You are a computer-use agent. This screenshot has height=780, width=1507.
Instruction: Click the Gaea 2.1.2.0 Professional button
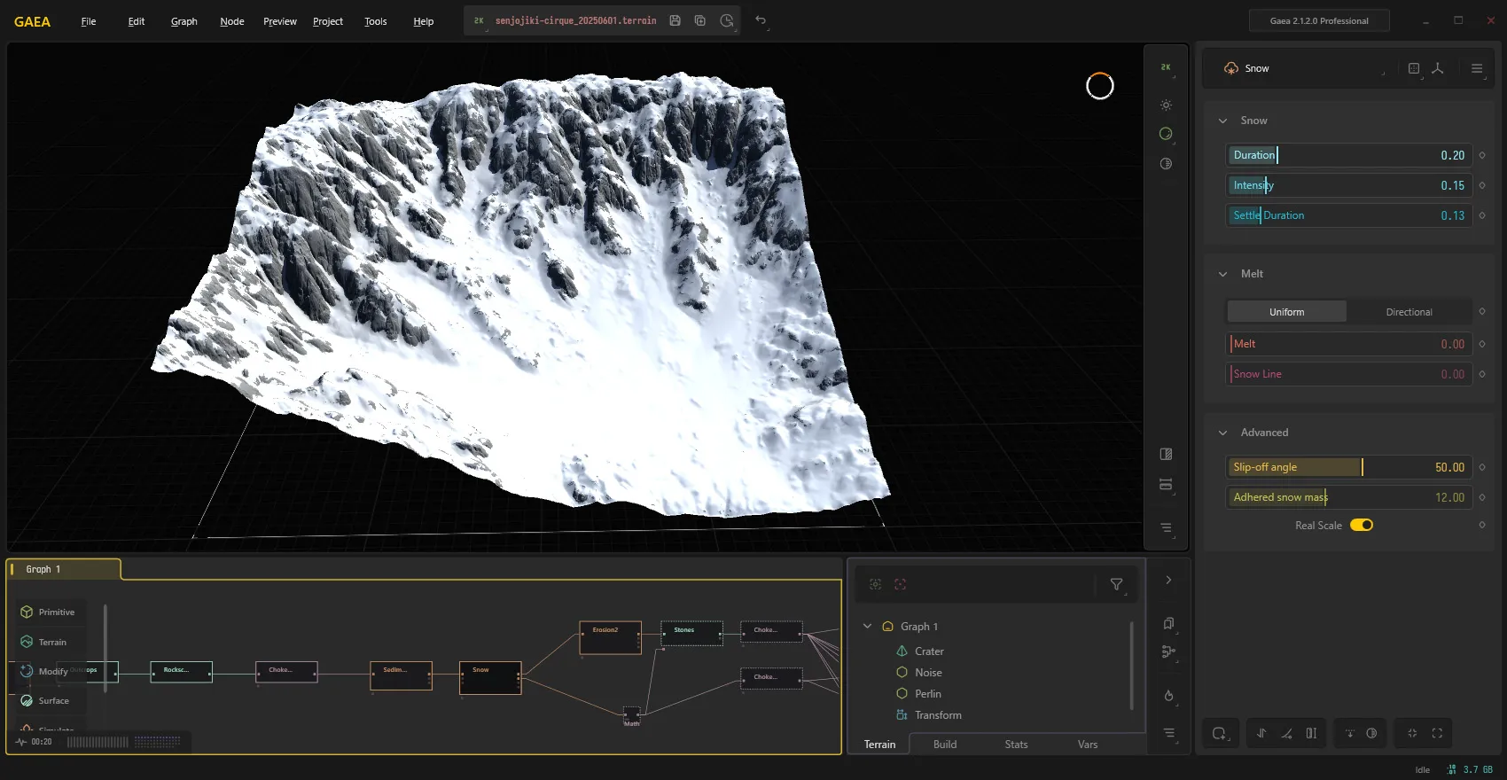click(x=1319, y=20)
